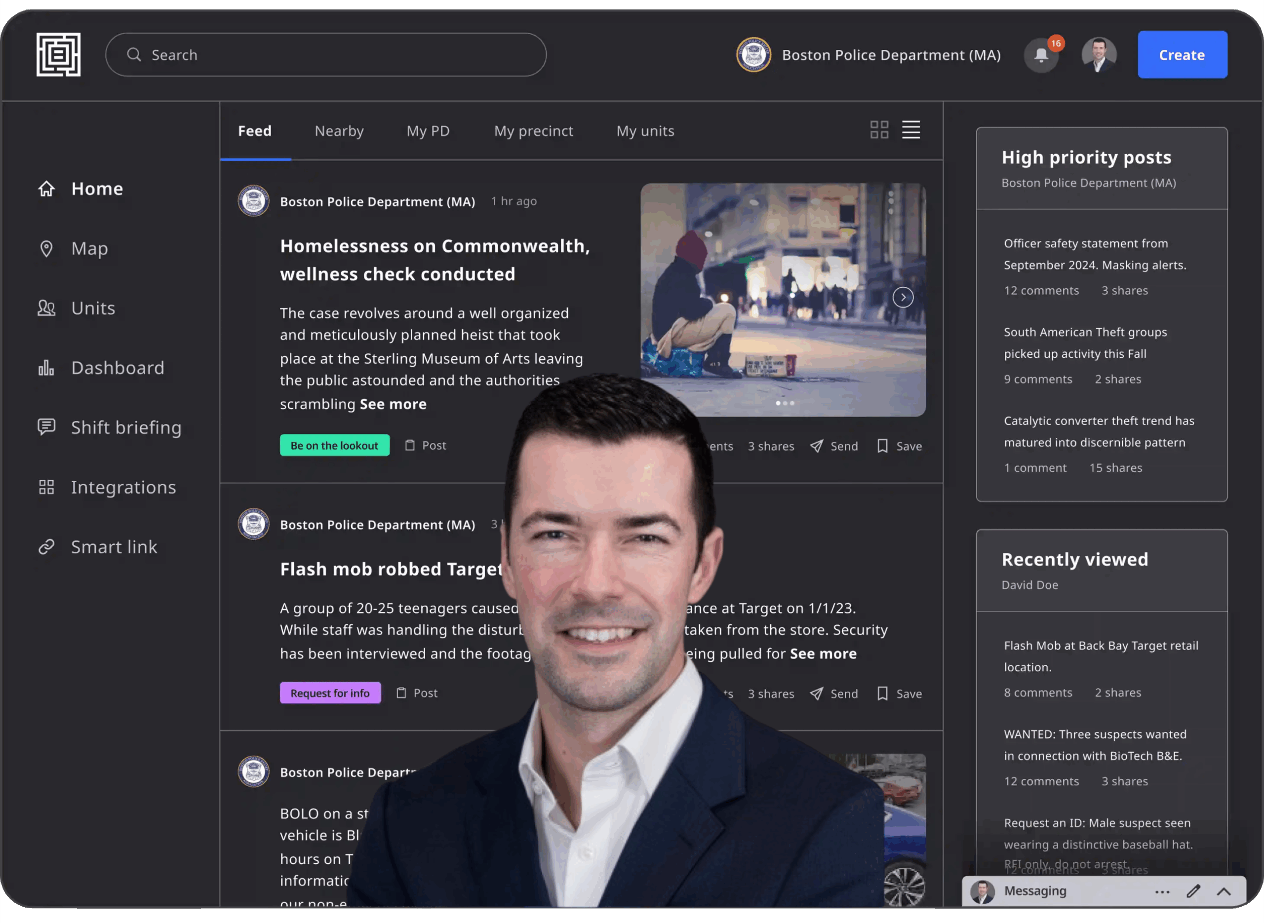This screenshot has width=1264, height=923.
Task: Select the My PD tab
Action: coord(428,131)
